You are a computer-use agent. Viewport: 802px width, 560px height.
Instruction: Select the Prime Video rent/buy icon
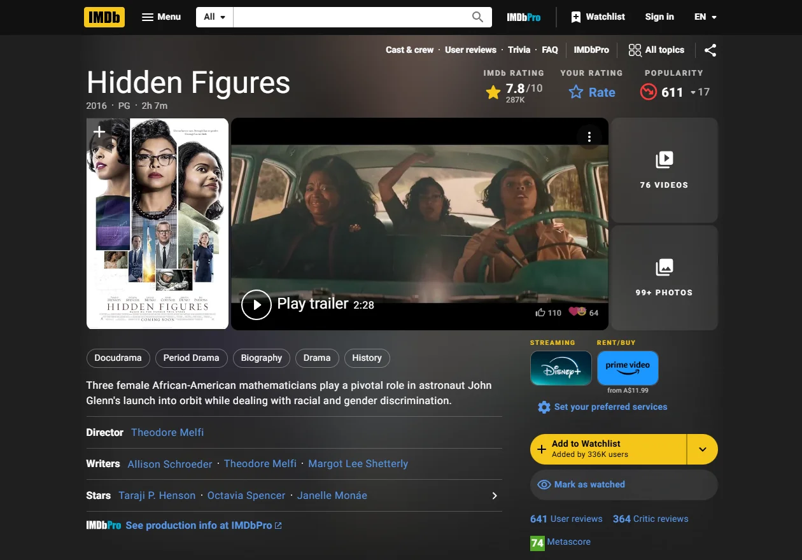(x=628, y=367)
